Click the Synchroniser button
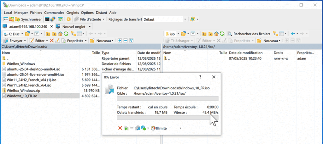The width and height of the screenshot is (323, 144). [x=29, y=19]
